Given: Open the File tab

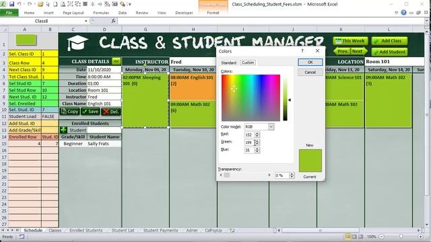Looking at the screenshot, I should click(9, 13).
